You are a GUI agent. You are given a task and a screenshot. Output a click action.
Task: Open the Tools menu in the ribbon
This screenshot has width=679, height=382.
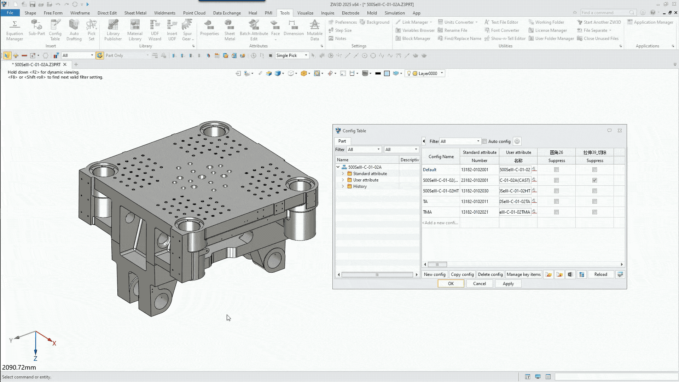(284, 13)
